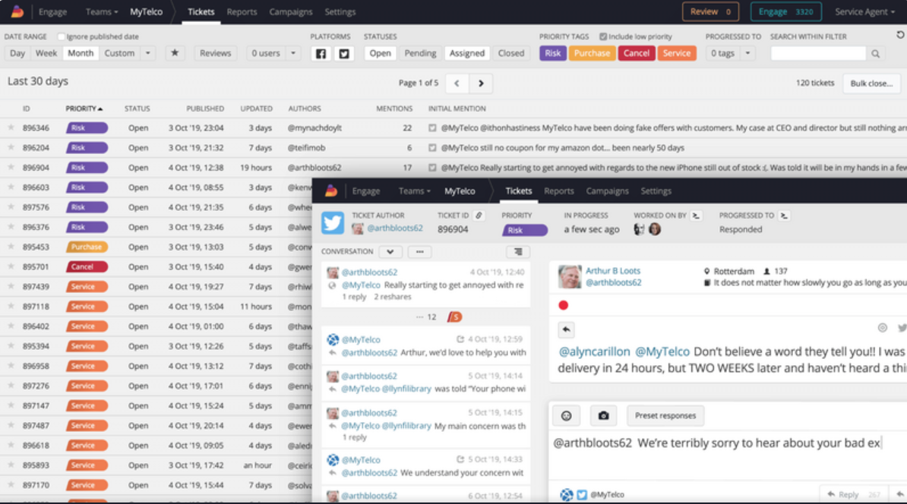Image resolution: width=907 pixels, height=504 pixels.
Task: Click Arthur B Loots profile photo
Action: click(x=570, y=277)
